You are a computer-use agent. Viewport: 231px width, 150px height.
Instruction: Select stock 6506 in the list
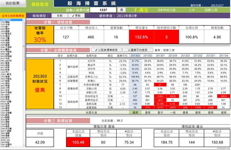[11, 29]
